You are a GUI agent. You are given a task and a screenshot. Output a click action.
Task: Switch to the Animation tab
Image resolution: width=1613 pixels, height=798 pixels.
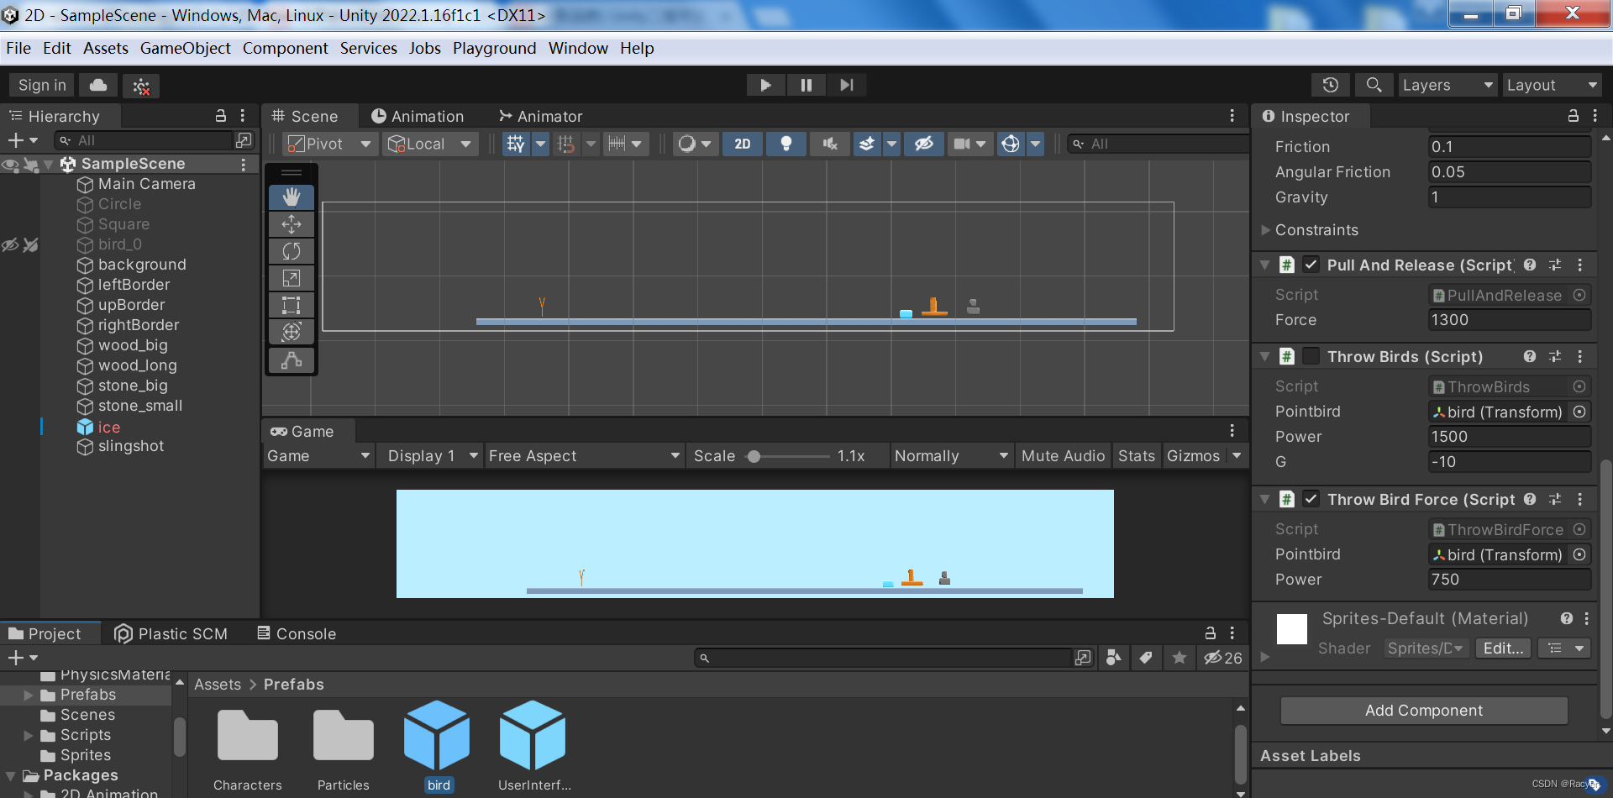click(418, 116)
